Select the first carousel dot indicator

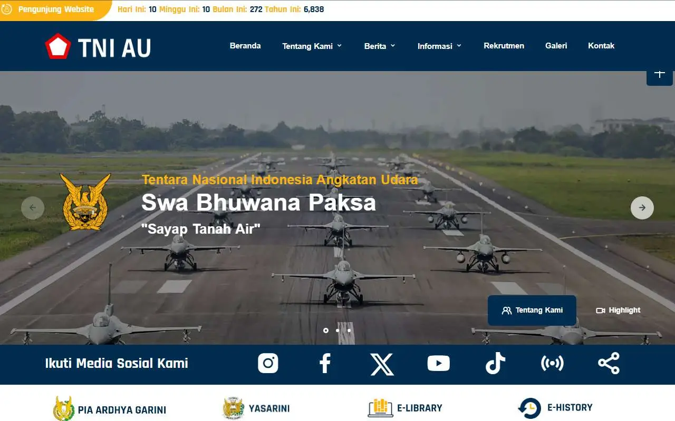[326, 330]
